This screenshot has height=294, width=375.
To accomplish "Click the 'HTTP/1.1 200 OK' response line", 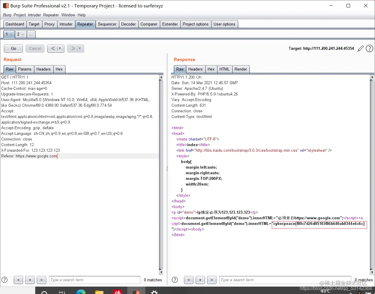I will (187, 77).
